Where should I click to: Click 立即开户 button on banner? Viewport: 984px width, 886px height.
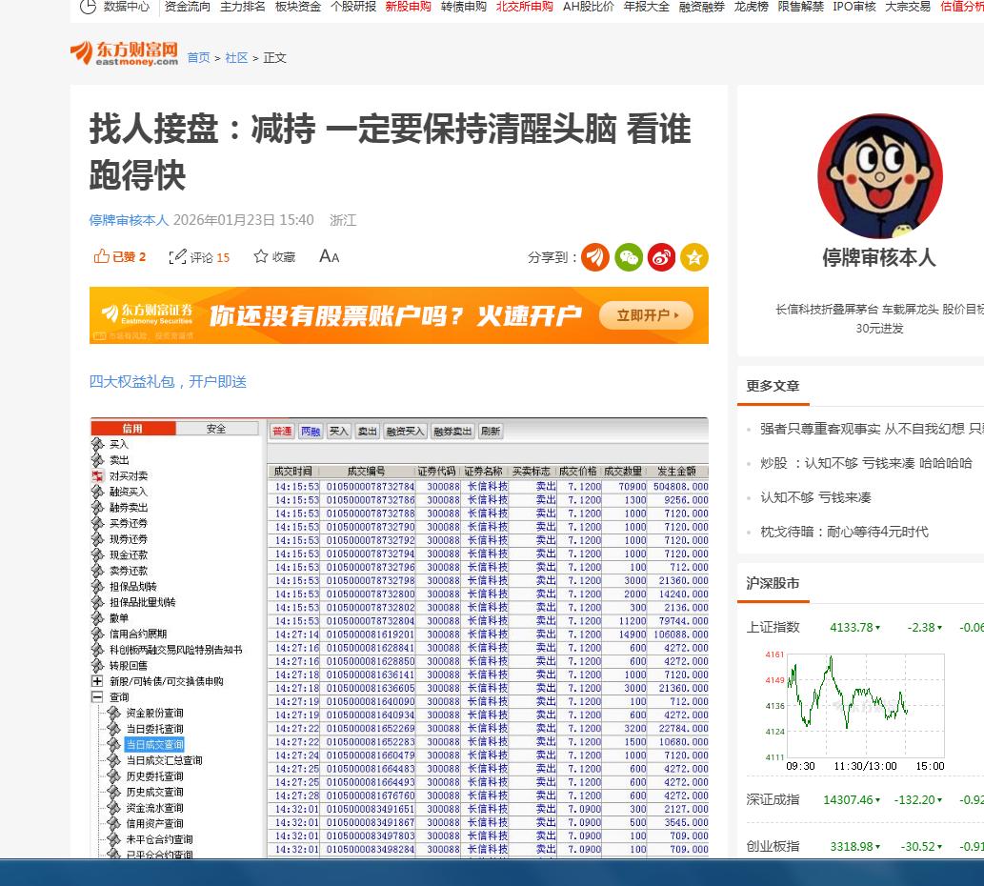click(647, 315)
